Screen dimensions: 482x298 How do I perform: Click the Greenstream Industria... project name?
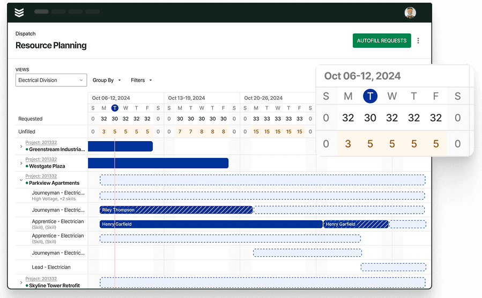(57, 149)
